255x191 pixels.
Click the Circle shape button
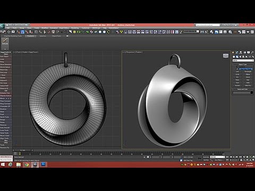(237, 74)
